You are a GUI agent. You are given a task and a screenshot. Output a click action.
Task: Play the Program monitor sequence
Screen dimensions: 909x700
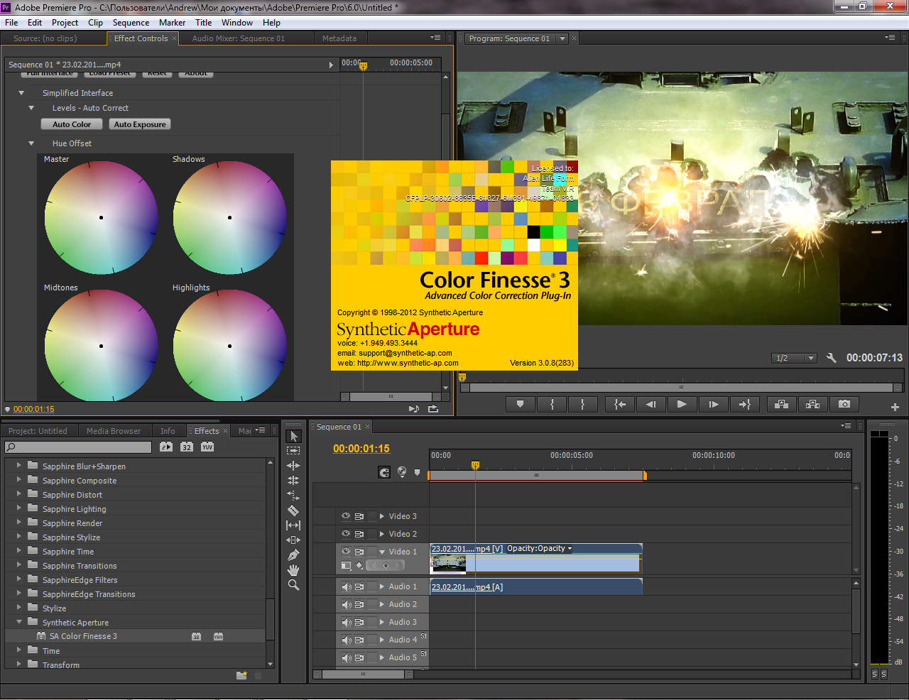click(682, 404)
